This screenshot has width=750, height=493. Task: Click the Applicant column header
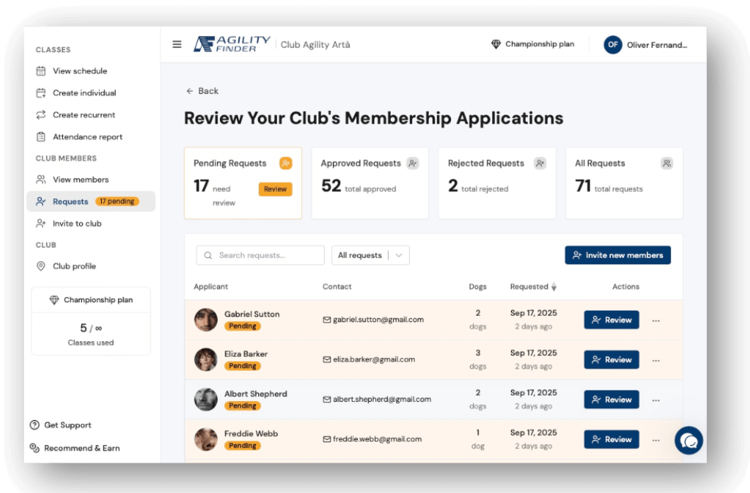tap(211, 287)
